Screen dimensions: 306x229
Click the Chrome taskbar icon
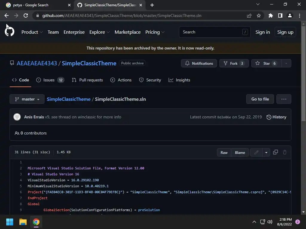pos(36,222)
